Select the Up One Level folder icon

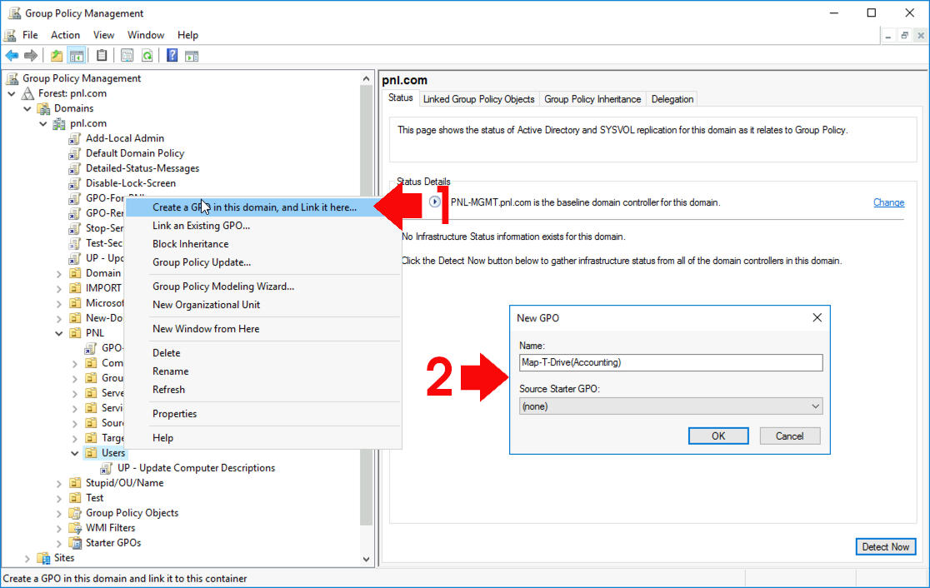(56, 55)
